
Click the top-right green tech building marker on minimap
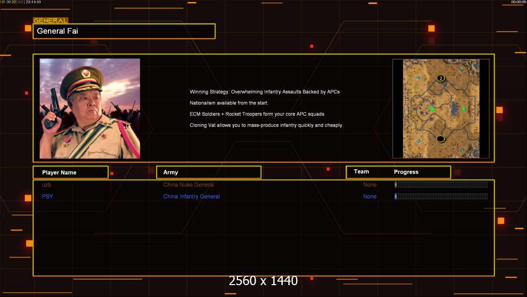(461, 69)
